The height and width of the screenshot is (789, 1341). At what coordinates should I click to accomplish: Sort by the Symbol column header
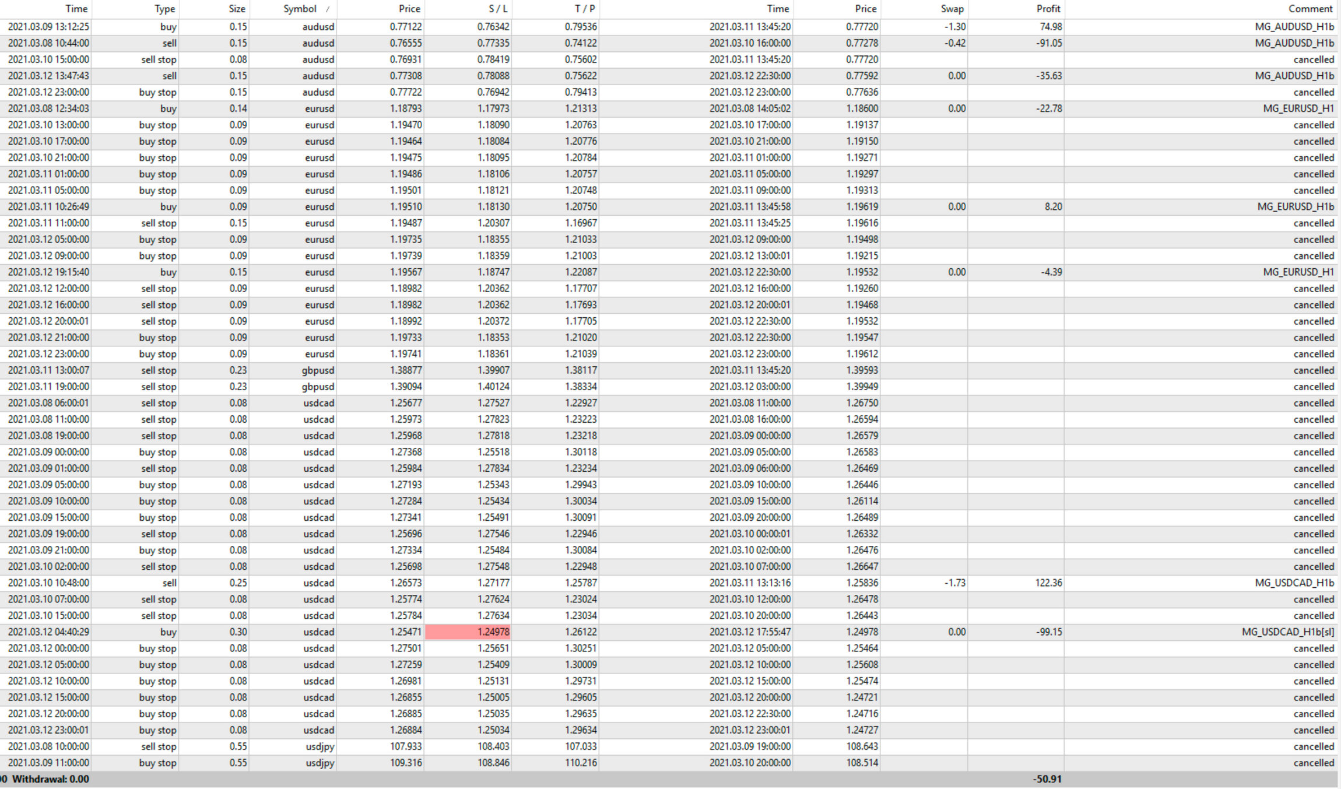300,9
